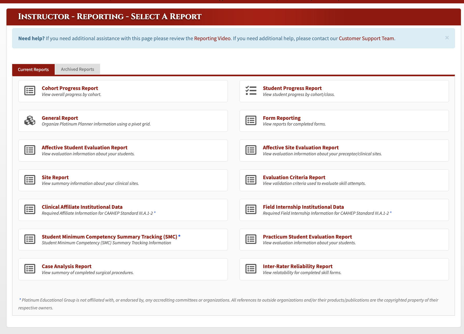Click 'View summary of completed surgical procedures.'
This screenshot has width=464, height=334.
pyautogui.click(x=88, y=273)
